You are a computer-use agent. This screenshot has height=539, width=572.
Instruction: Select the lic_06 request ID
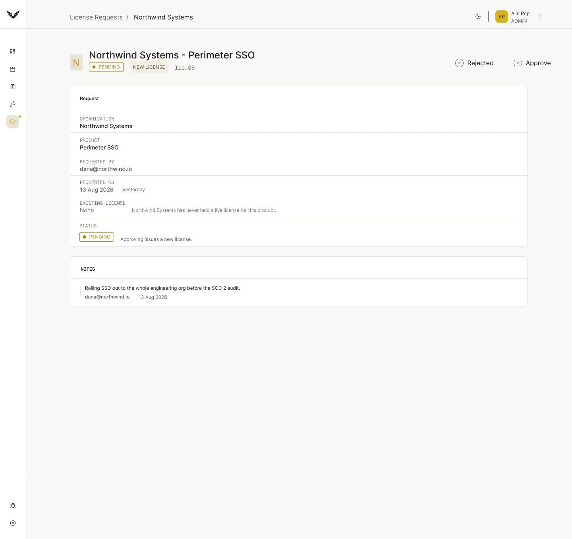coord(185,68)
